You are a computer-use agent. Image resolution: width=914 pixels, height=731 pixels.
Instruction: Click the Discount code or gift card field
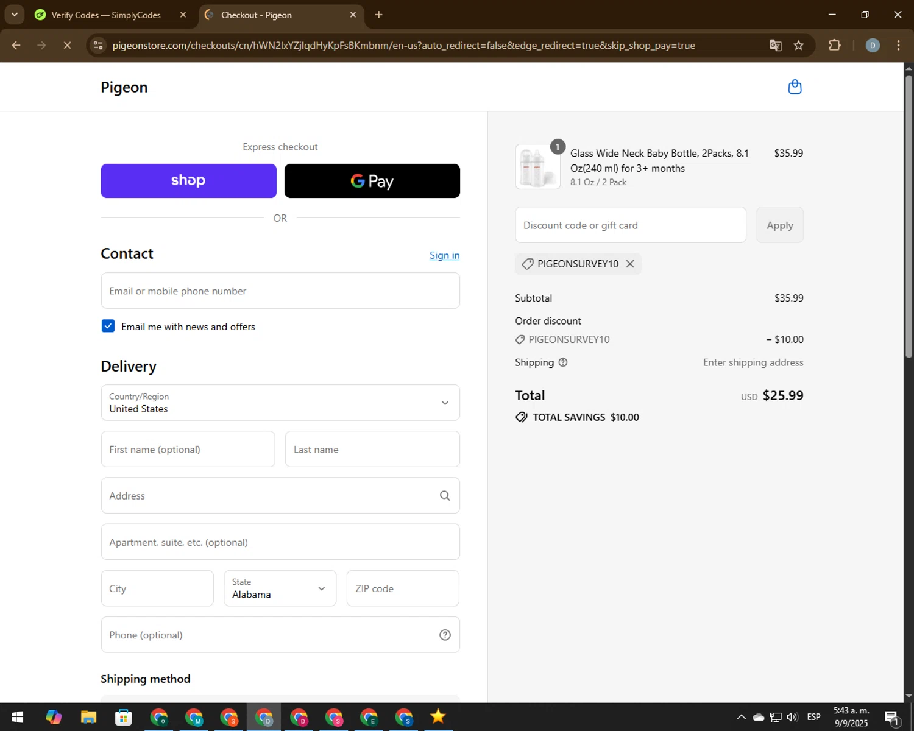point(630,225)
